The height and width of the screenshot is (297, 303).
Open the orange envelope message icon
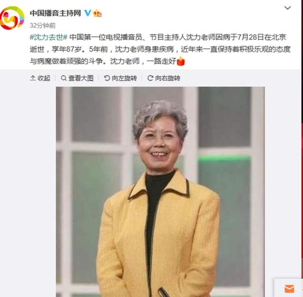click(x=289, y=288)
